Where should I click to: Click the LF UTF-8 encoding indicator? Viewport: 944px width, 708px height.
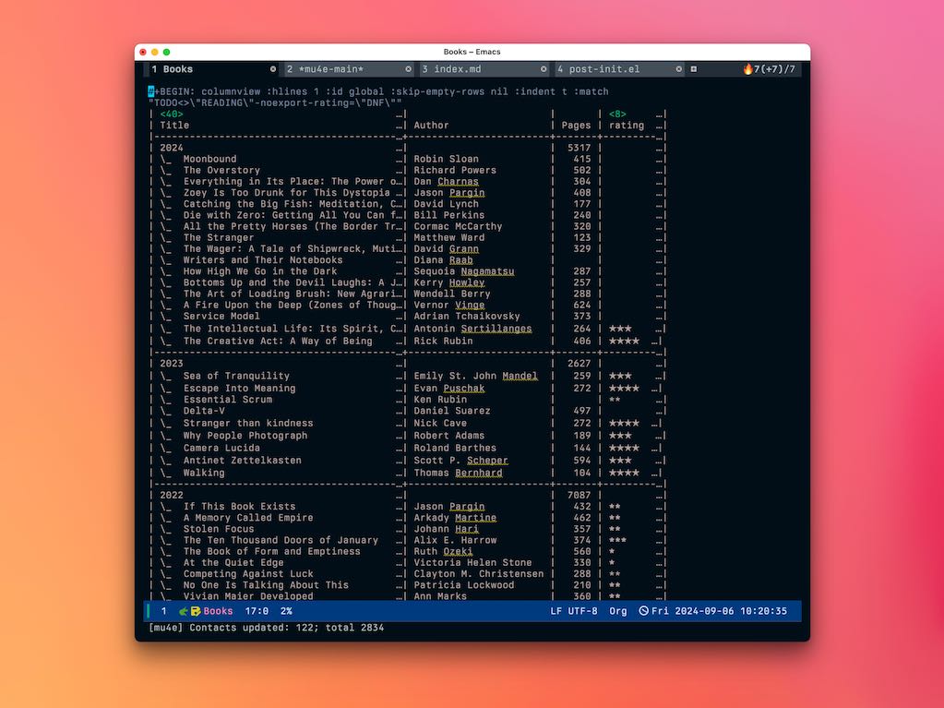(x=575, y=611)
